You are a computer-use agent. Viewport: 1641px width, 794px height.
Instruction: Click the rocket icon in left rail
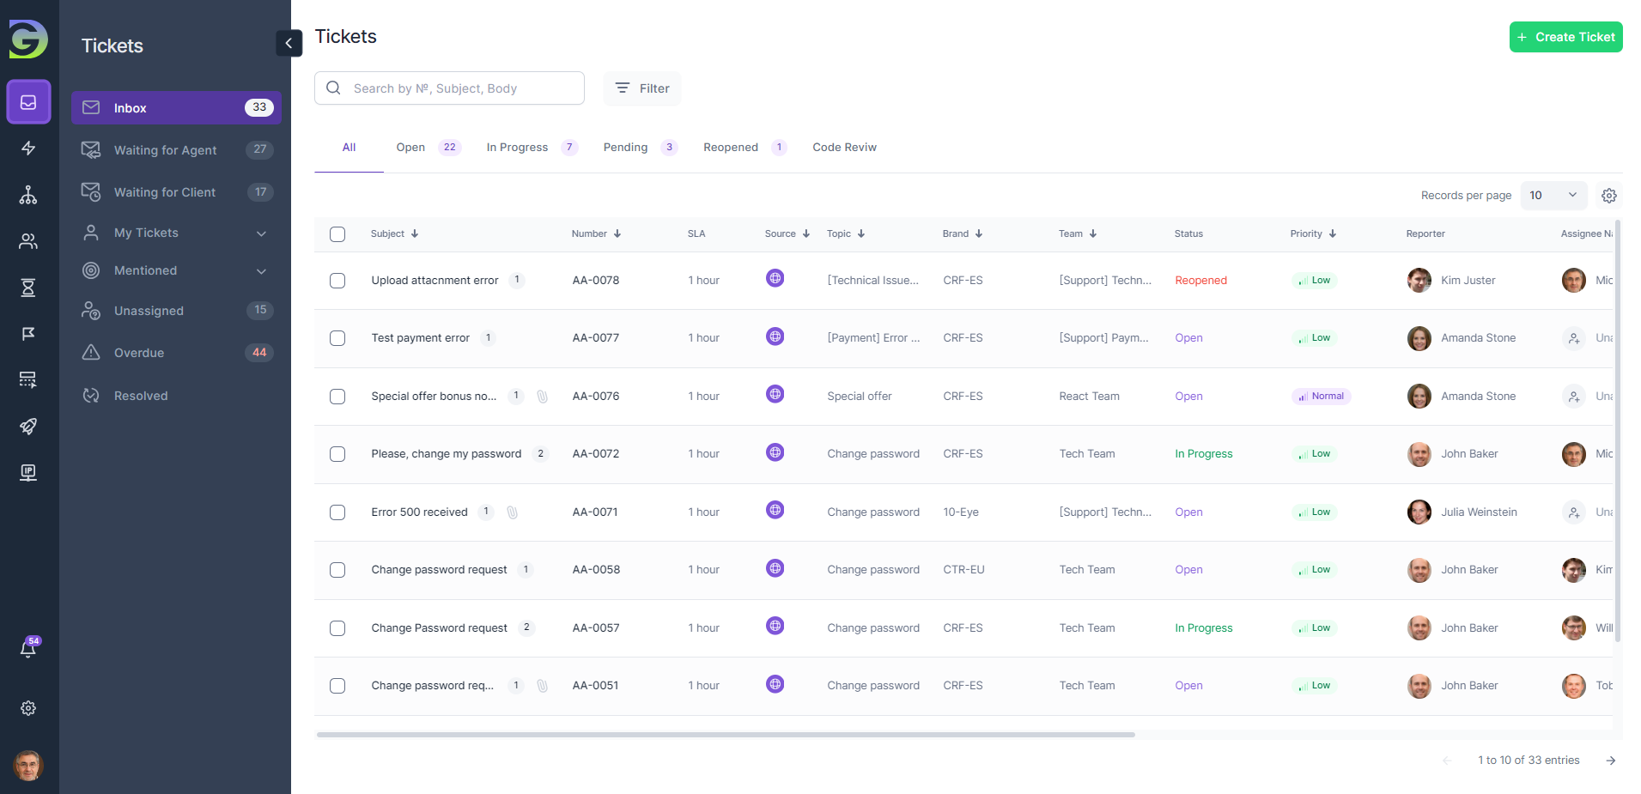[x=28, y=427]
